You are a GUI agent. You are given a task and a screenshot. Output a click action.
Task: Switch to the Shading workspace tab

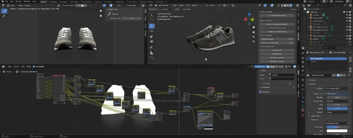98,2
